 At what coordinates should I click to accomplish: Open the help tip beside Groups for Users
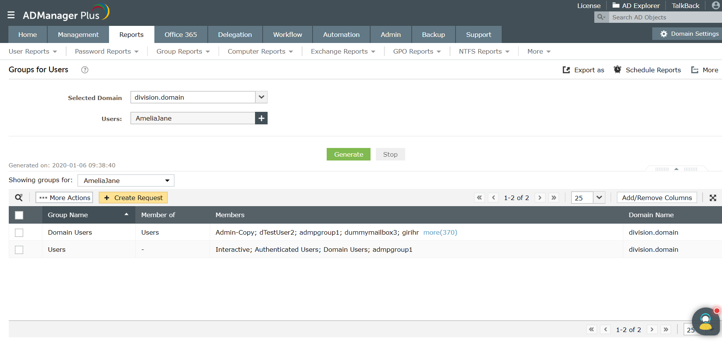[85, 70]
